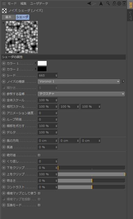Switch to the 属性 side tab
This screenshot has height=219, width=133.
point(130,5)
